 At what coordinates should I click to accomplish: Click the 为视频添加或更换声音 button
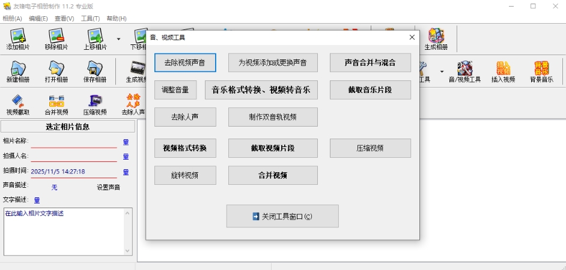[273, 63]
